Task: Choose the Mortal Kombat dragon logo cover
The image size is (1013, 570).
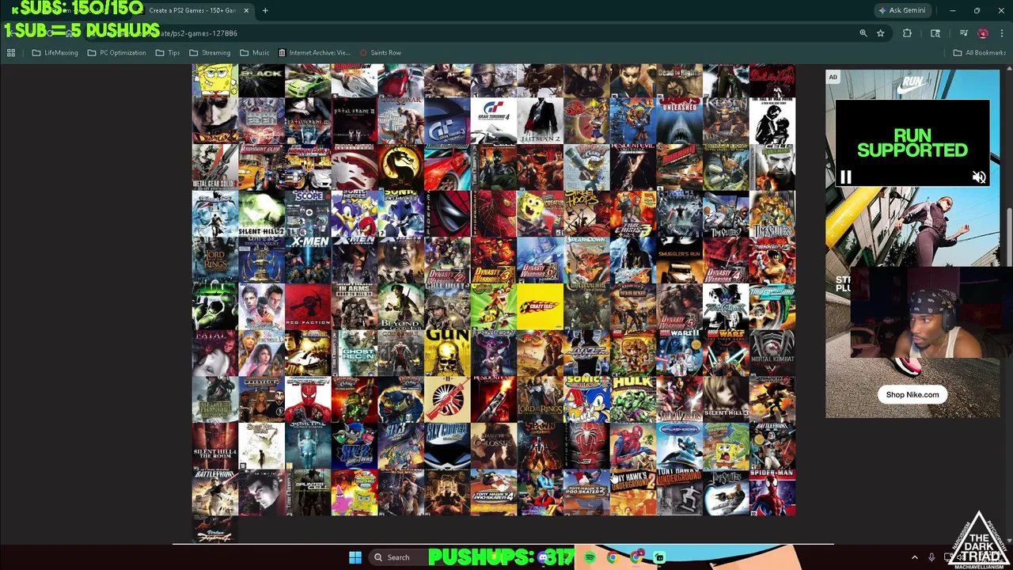Action: (401, 168)
